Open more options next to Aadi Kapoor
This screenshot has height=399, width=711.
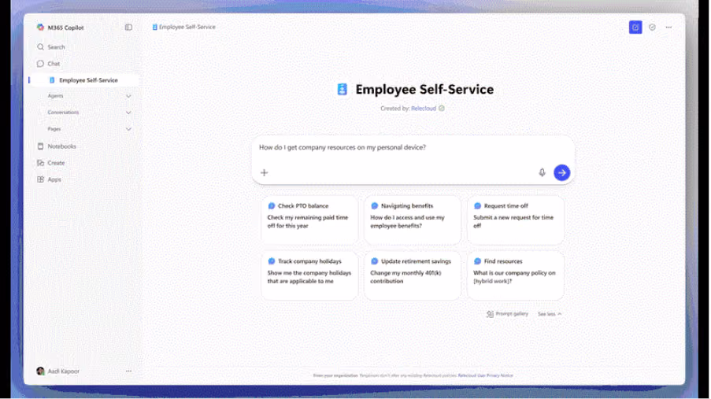pyautogui.click(x=129, y=371)
